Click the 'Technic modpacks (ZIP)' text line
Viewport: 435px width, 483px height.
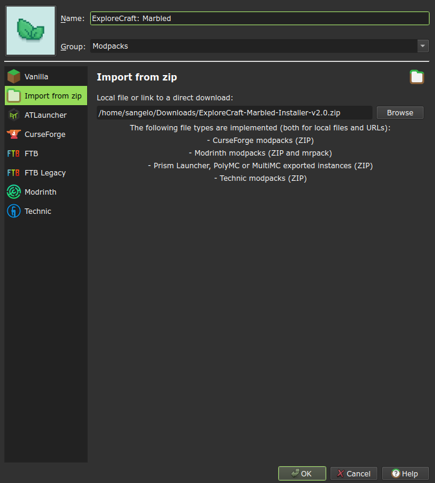tap(260, 178)
